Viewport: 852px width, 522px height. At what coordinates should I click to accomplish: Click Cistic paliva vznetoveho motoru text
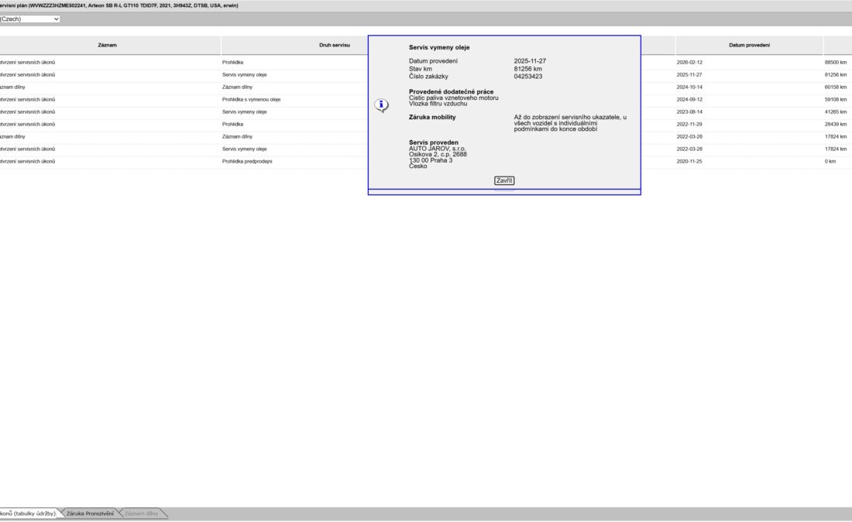453,98
